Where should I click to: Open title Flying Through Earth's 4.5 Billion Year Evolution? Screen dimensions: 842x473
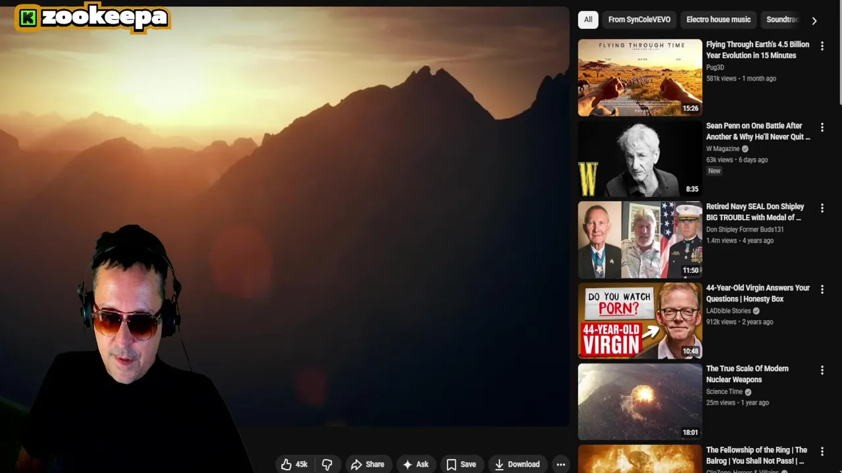[x=758, y=50]
